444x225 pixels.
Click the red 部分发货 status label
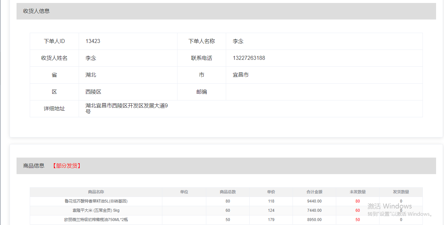point(67,166)
